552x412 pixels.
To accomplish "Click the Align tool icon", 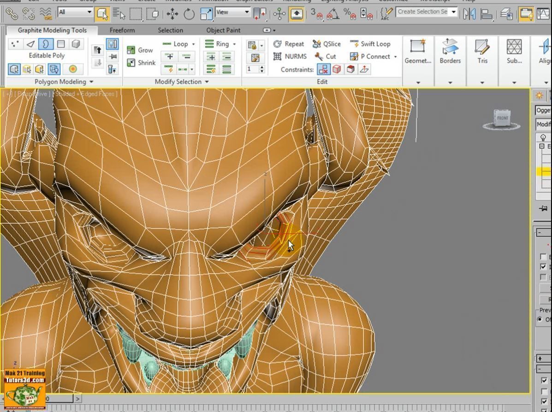I will coord(487,14).
